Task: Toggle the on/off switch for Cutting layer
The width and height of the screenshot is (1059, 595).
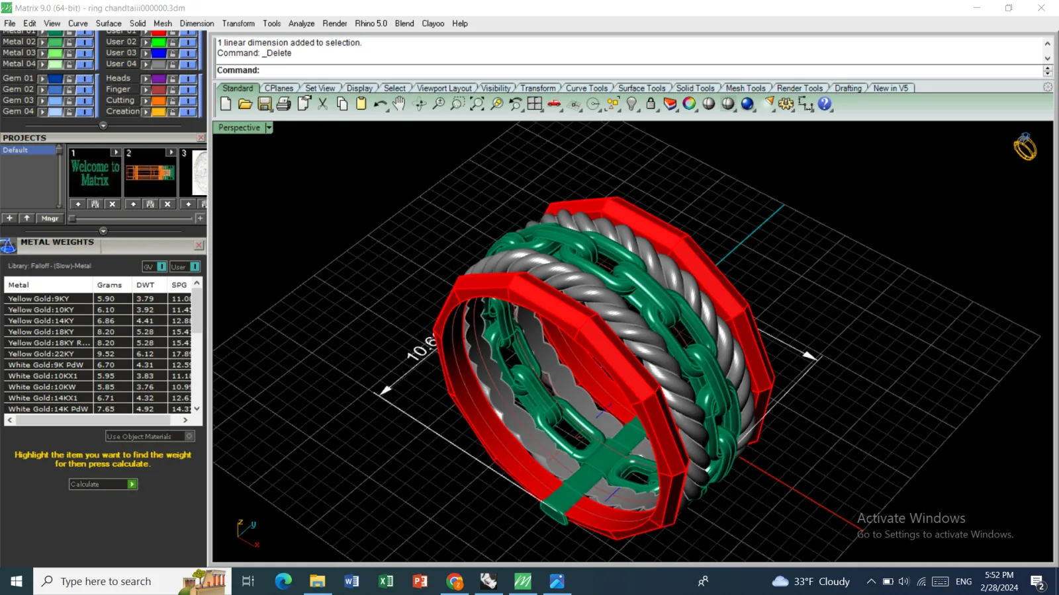Action: (x=189, y=101)
